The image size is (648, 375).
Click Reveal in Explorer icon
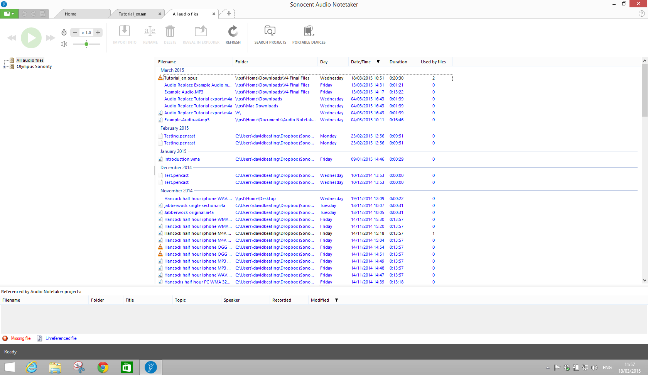click(x=201, y=31)
